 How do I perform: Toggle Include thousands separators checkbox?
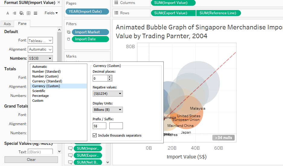[x=95, y=135]
